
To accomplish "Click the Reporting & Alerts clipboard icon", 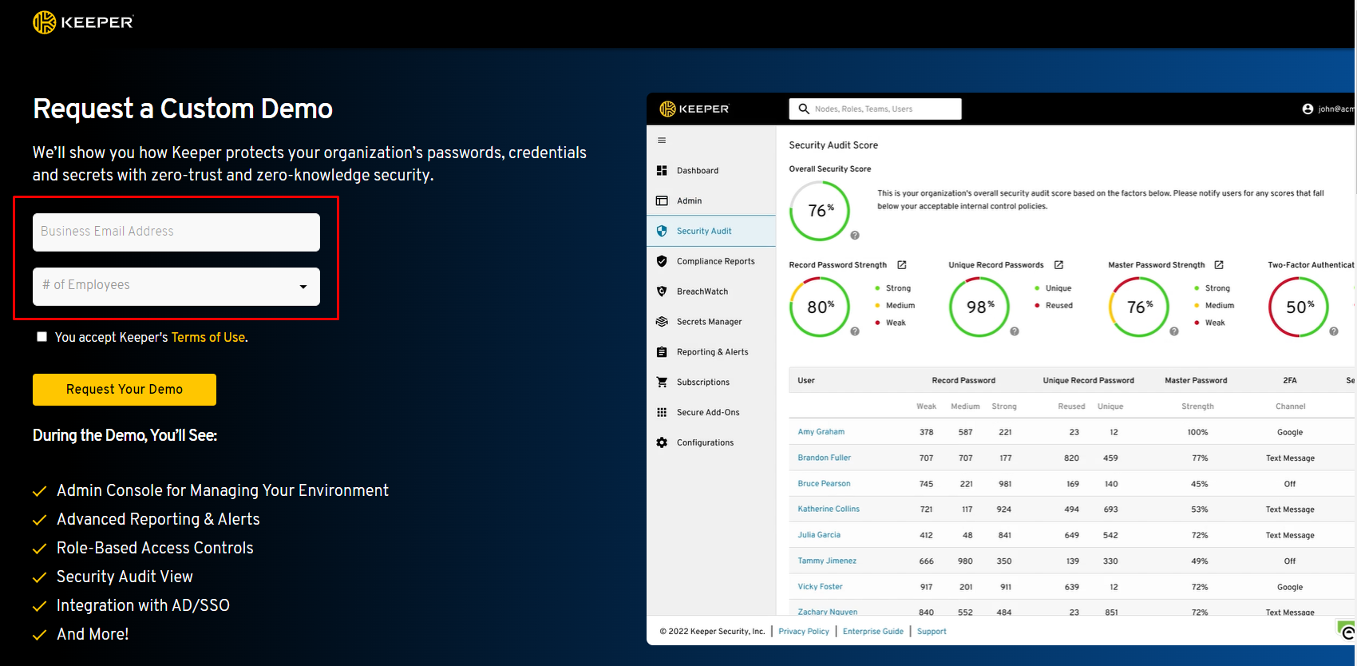I will point(662,352).
